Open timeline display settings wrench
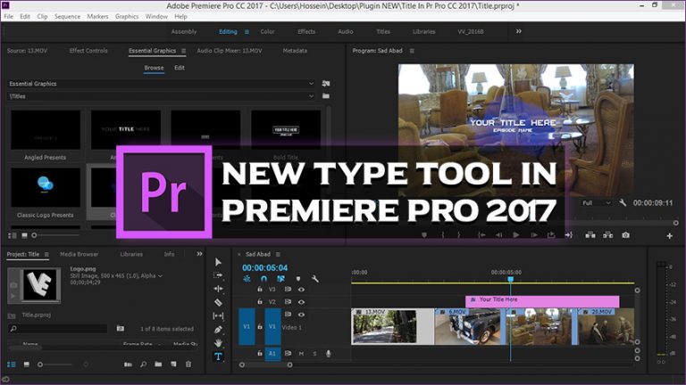This screenshot has width=686, height=385. (x=315, y=278)
